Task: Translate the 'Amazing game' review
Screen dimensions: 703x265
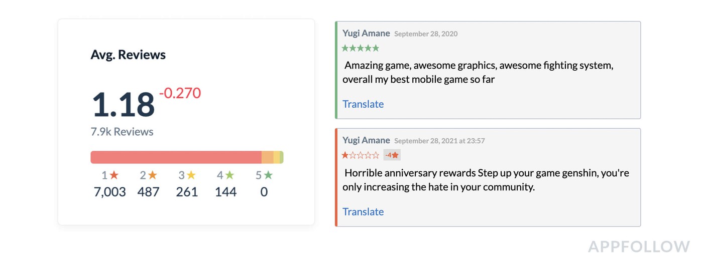Action: (363, 104)
